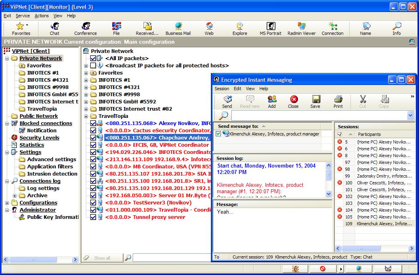
Task: Launch Business Mail from the toolbar
Action: coord(178,26)
